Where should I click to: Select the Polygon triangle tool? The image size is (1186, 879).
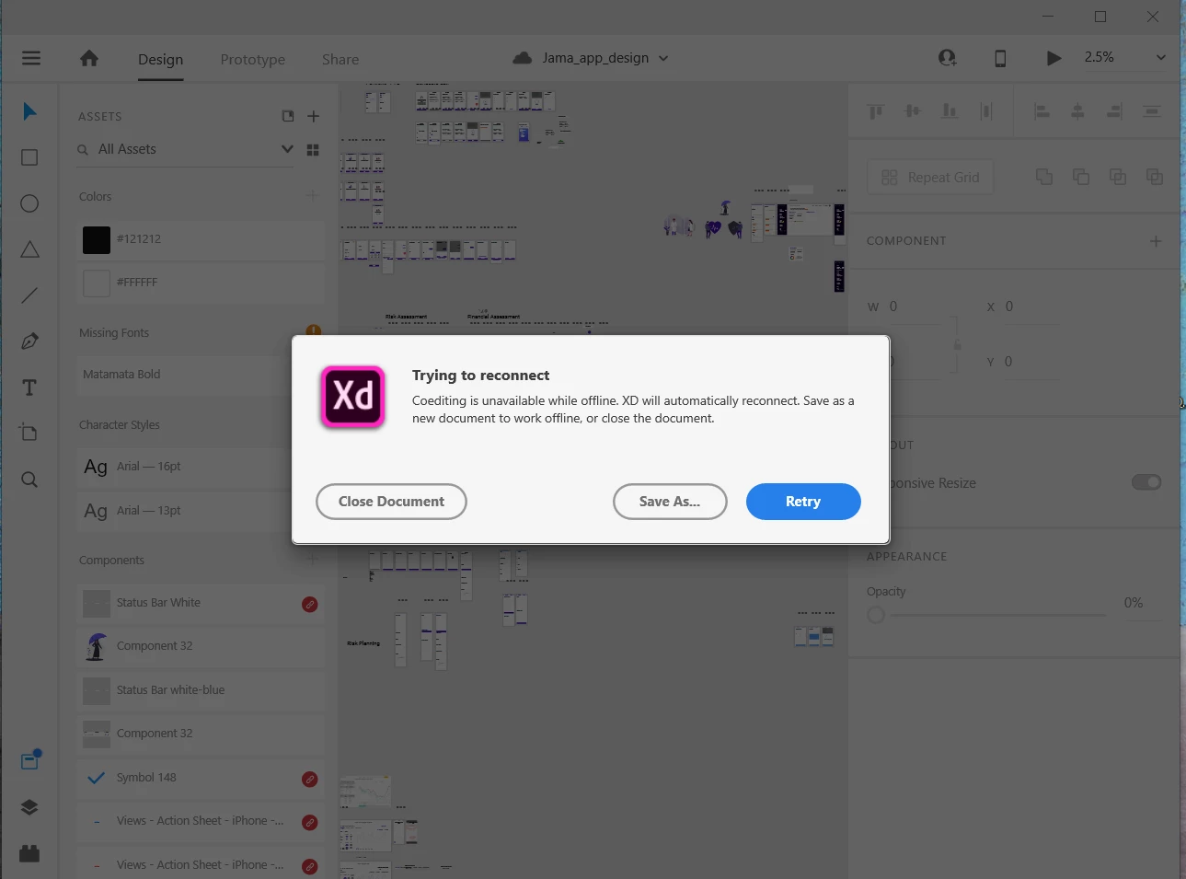[29, 249]
